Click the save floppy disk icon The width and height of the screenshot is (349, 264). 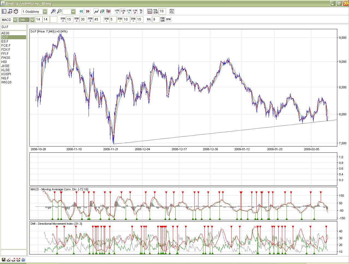click(4, 260)
